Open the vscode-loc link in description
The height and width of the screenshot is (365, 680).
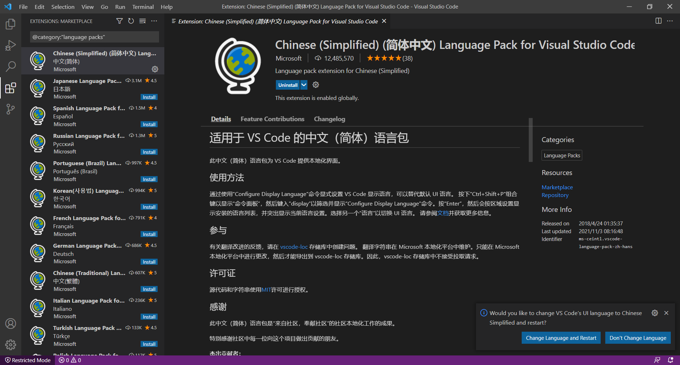coord(294,247)
